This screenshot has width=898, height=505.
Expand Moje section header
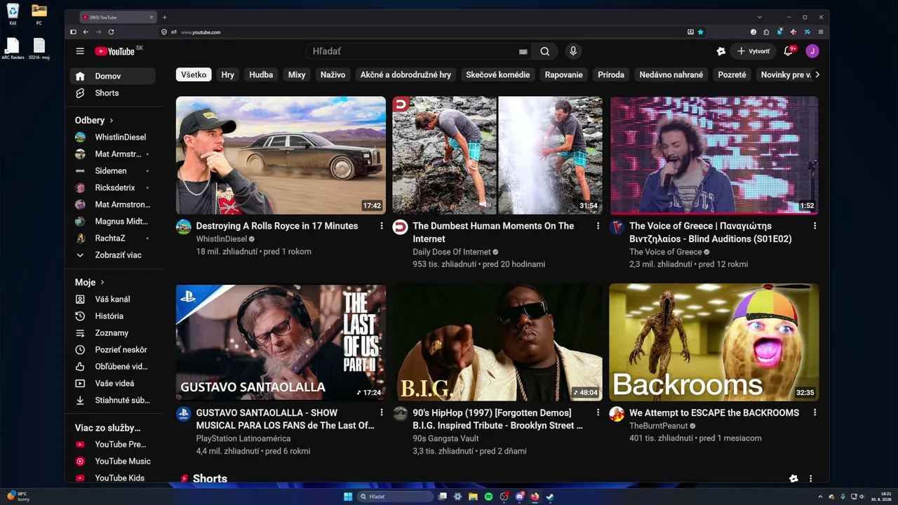click(90, 282)
